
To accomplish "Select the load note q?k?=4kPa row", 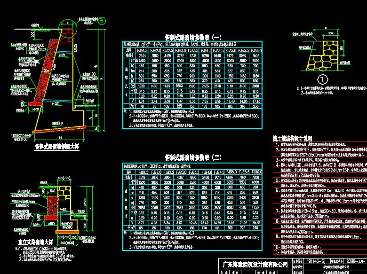I will [192, 45].
